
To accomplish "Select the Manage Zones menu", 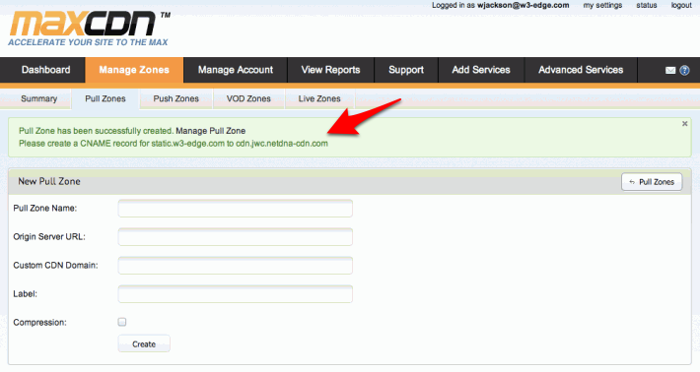I will (134, 70).
